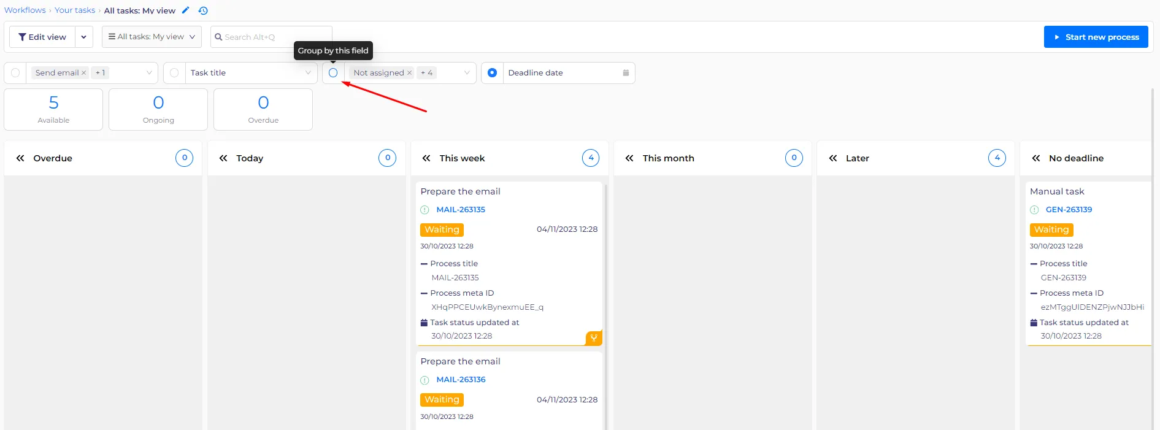Open the Edit view dropdown arrow
This screenshot has width=1160, height=430.
[x=84, y=37]
